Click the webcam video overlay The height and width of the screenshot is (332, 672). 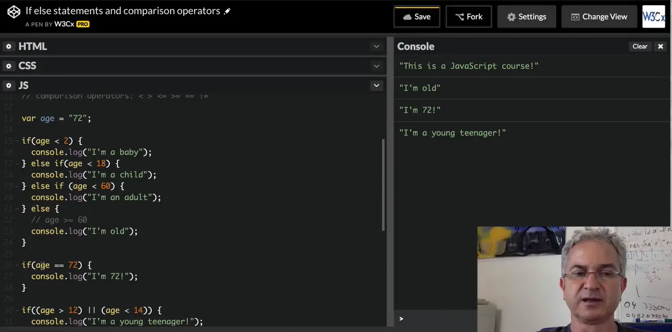575,279
